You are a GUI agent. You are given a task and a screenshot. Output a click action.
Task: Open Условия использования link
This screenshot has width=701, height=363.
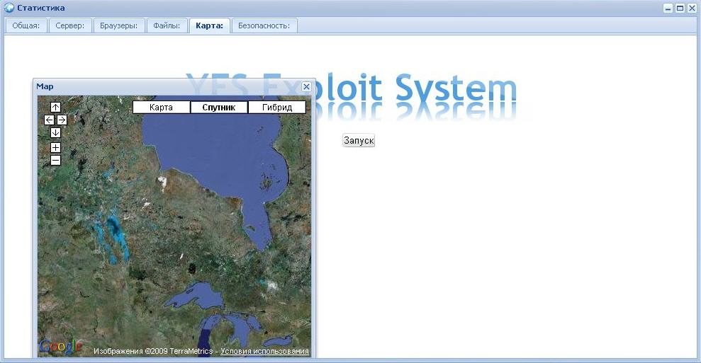[264, 352]
